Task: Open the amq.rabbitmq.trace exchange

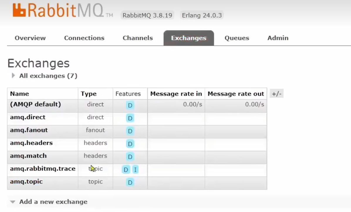Action: point(43,169)
